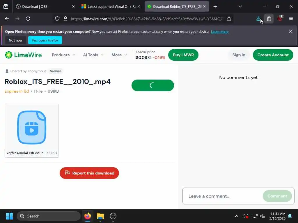The height and width of the screenshot is (223, 298).
Task: Expand the More dropdown menu
Action: pyautogui.click(x=119, y=55)
